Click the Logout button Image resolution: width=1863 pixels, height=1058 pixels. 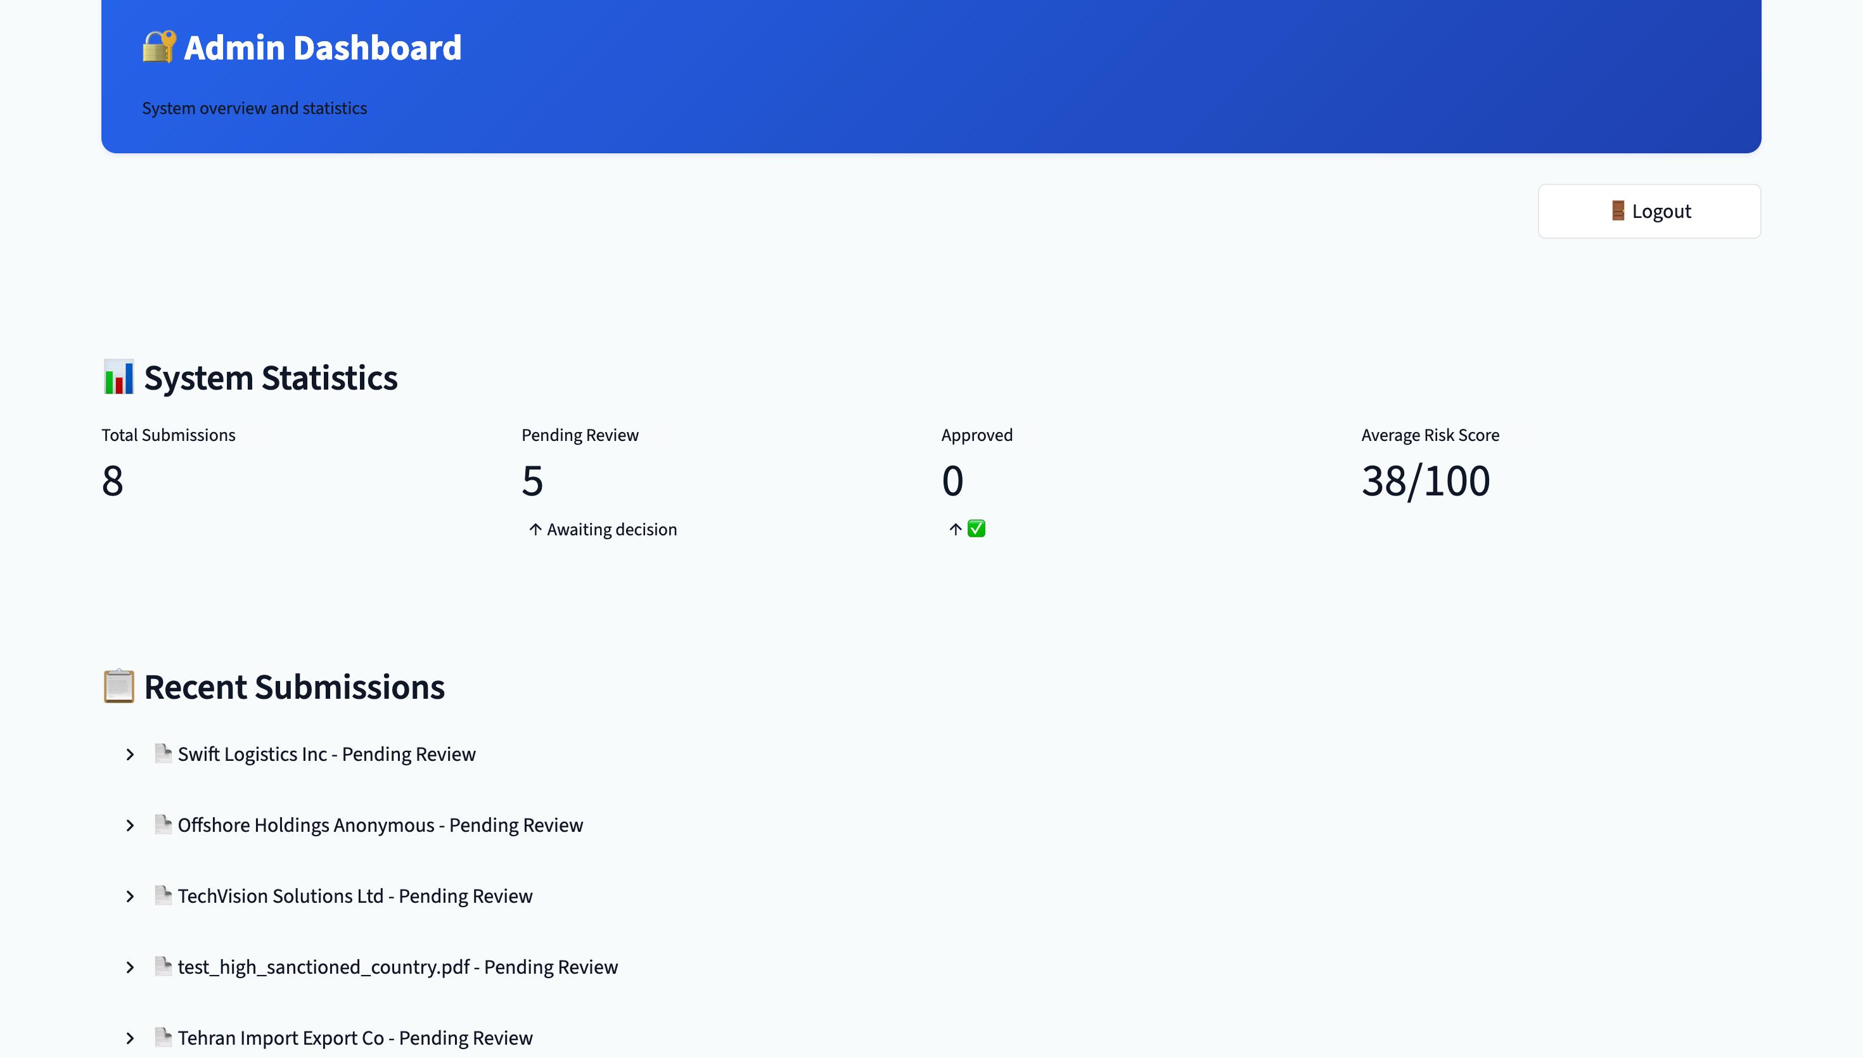(x=1649, y=212)
